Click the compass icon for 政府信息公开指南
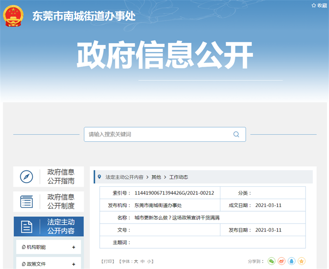This screenshot has height=269, width=329. (x=27, y=177)
